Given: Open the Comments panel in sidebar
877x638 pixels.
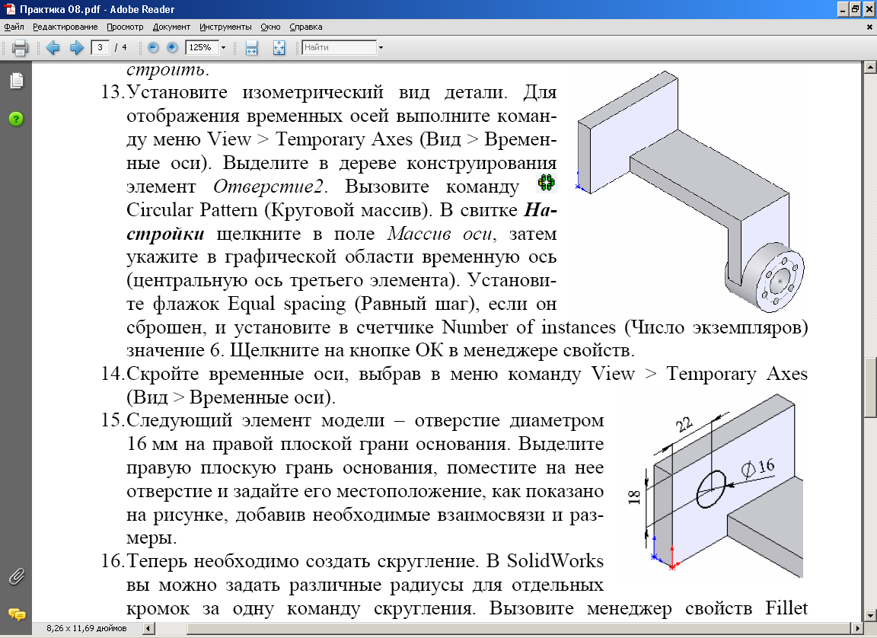Looking at the screenshot, I should [x=16, y=614].
